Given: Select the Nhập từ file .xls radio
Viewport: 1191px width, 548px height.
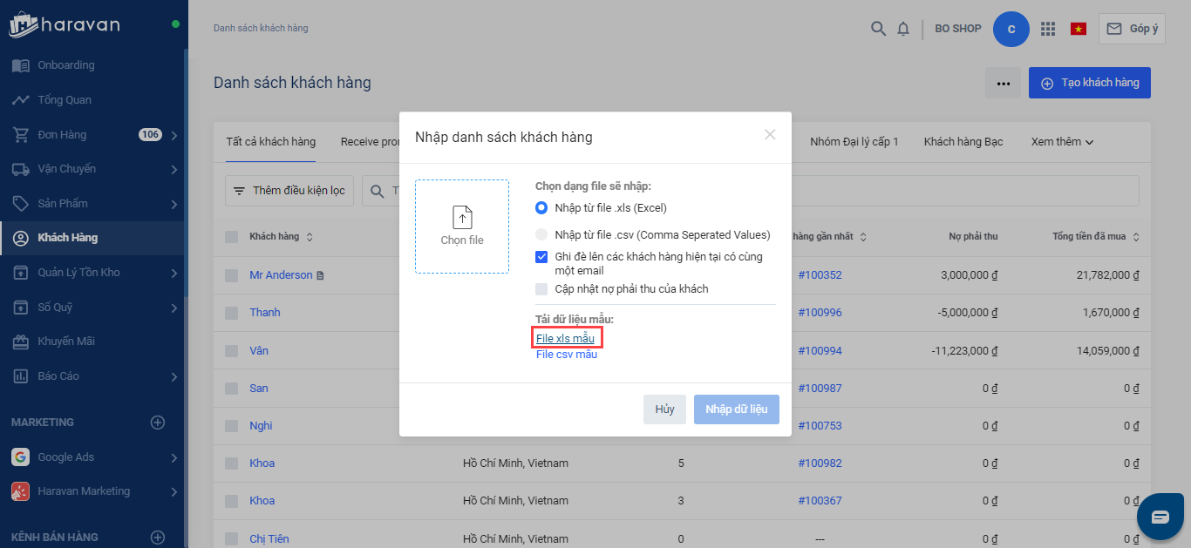Looking at the screenshot, I should pyautogui.click(x=541, y=207).
